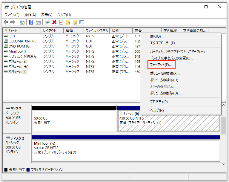Open the 操作(A) menu

coord(30,15)
